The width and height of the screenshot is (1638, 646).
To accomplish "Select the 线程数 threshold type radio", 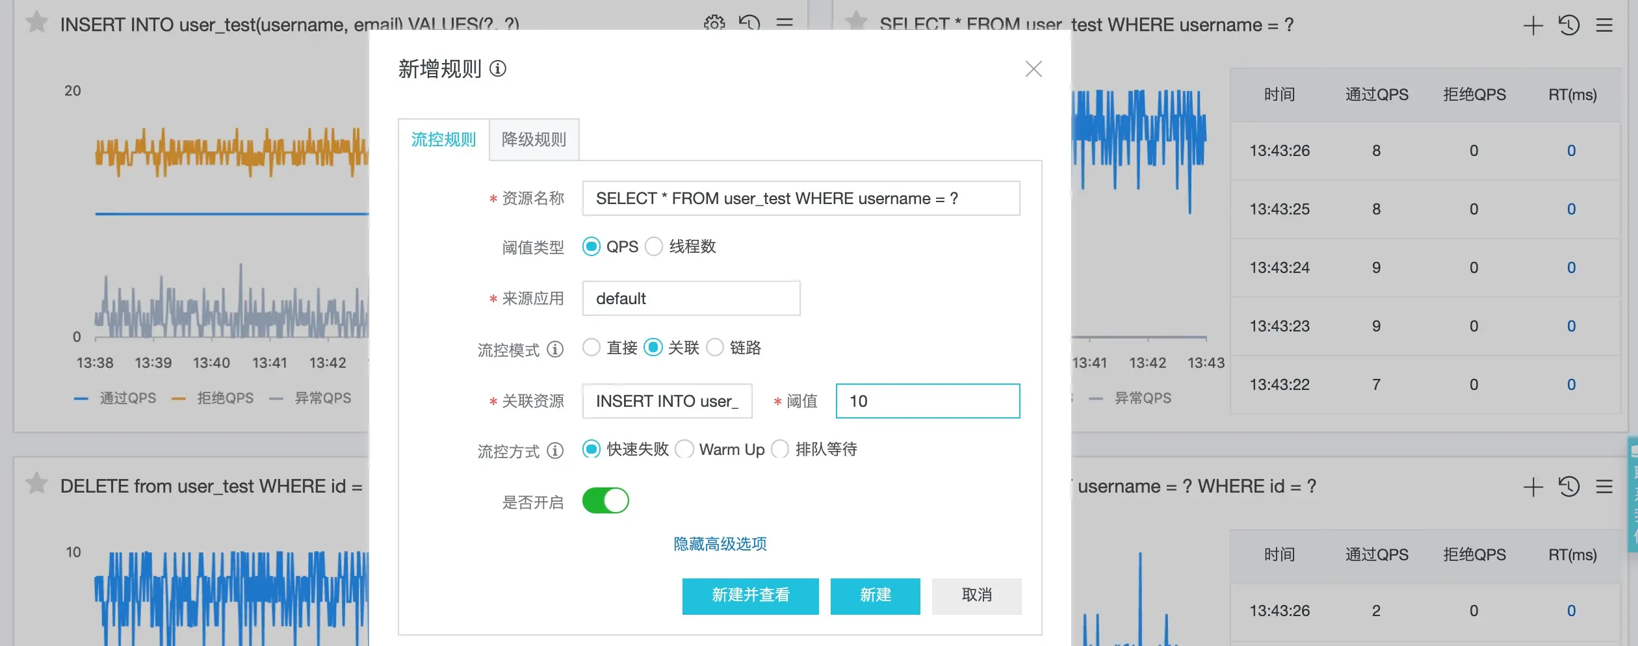I will (x=654, y=246).
